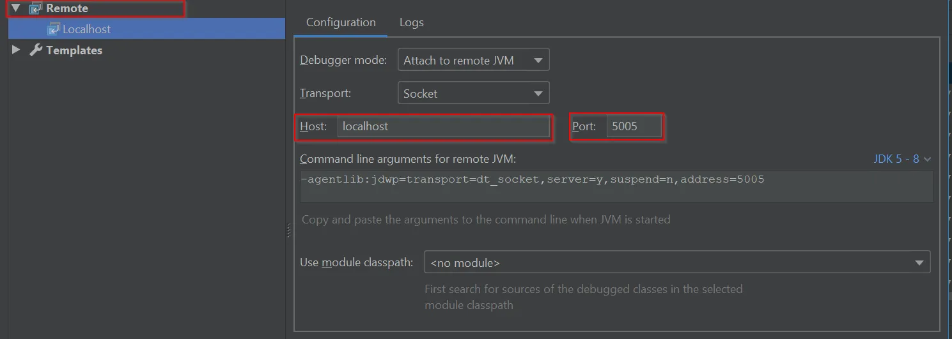Select the Localhost configuration item
This screenshot has height=339, width=952.
coord(146,29)
